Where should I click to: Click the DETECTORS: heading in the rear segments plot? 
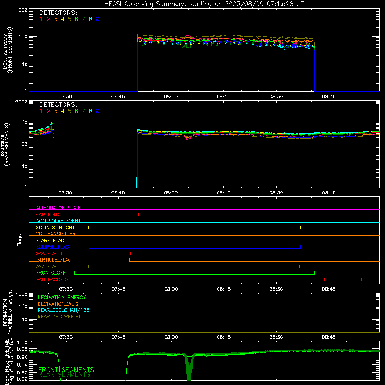[58, 104]
